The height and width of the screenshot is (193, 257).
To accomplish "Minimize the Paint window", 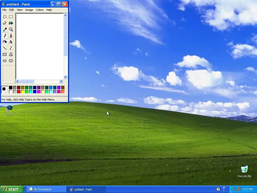I will coord(53,4).
